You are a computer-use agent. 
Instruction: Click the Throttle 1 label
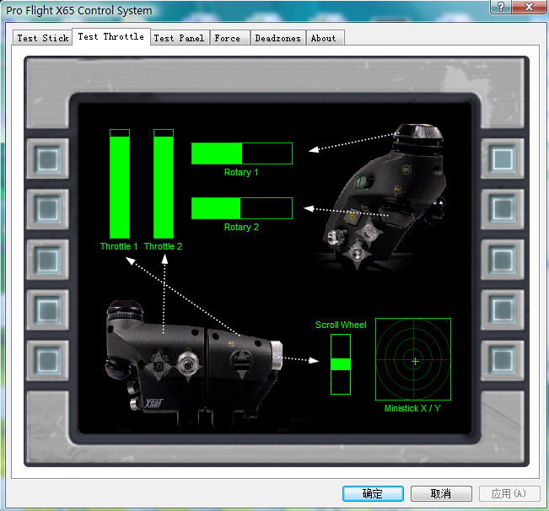pos(119,246)
